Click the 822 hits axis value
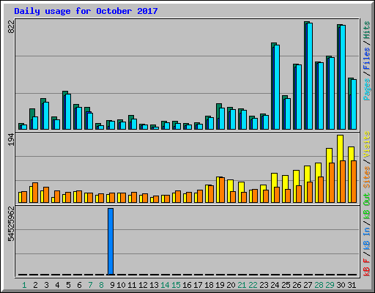 [11, 26]
